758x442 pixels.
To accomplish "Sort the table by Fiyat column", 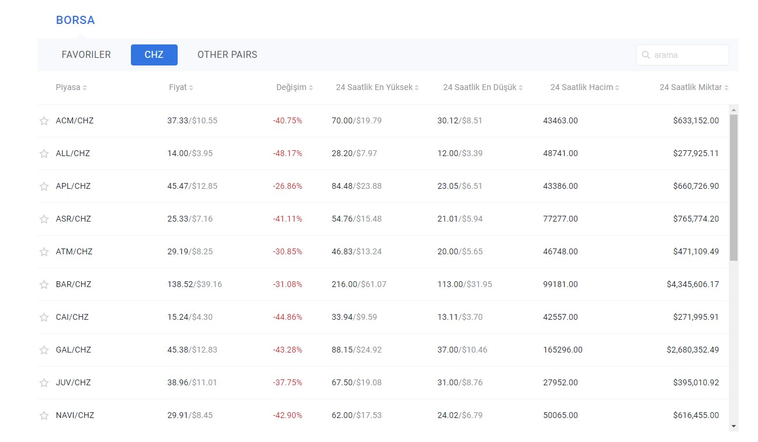I will coord(181,87).
